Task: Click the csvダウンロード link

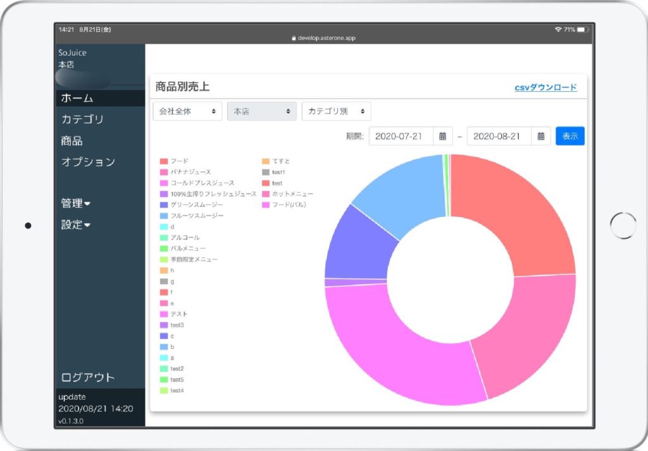Action: (x=545, y=88)
